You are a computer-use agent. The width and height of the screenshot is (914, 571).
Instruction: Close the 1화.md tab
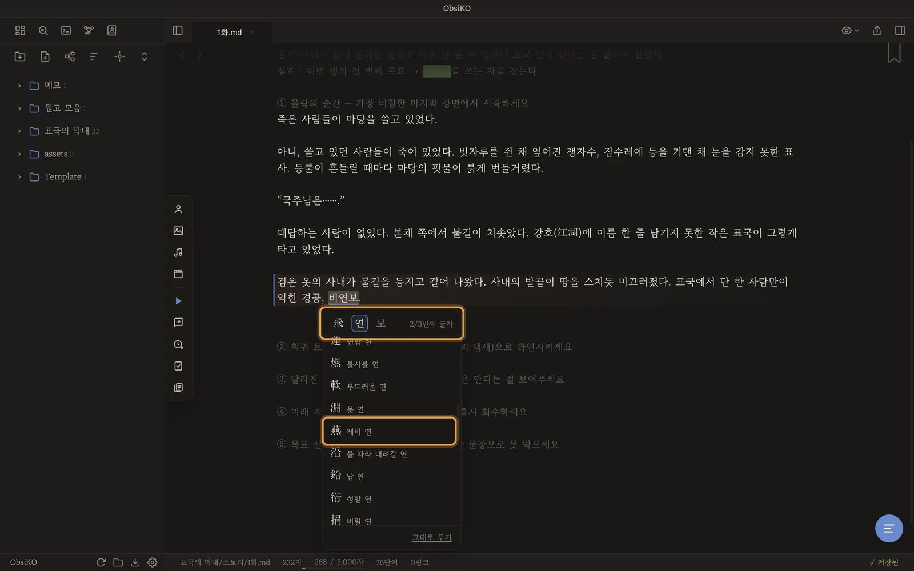point(252,33)
